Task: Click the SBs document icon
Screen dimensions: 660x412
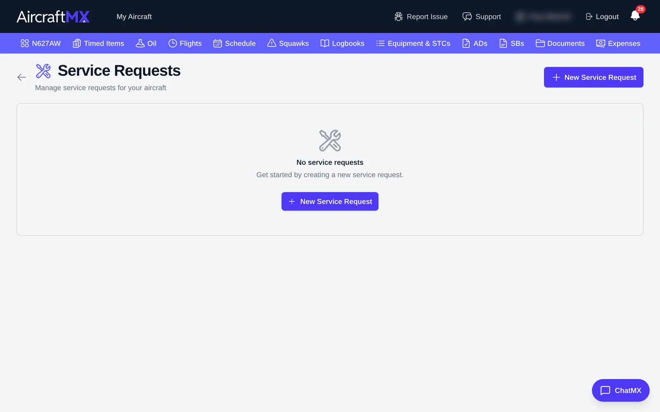Action: [503, 43]
